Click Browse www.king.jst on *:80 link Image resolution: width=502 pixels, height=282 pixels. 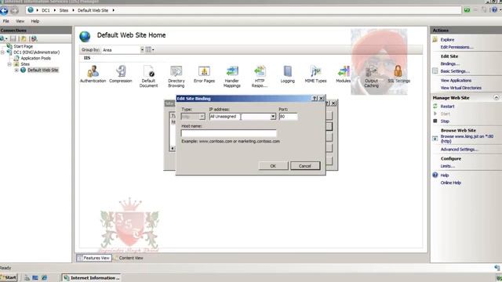(x=467, y=139)
